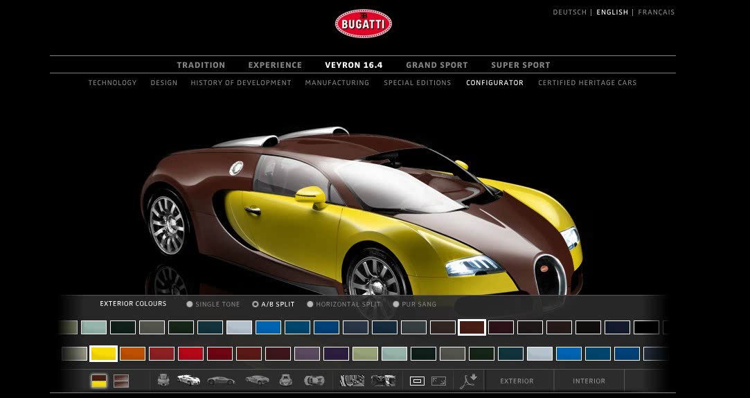Viewport: 750px width, 398px height.
Task: Pick the dark purple swatch
Action: pos(337,354)
